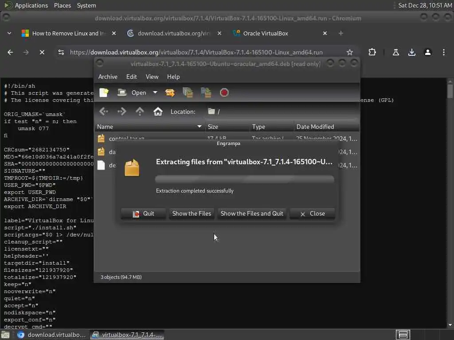Stop loading the page in Chromium
Viewport: 454px width, 340px height.
[x=42, y=52]
